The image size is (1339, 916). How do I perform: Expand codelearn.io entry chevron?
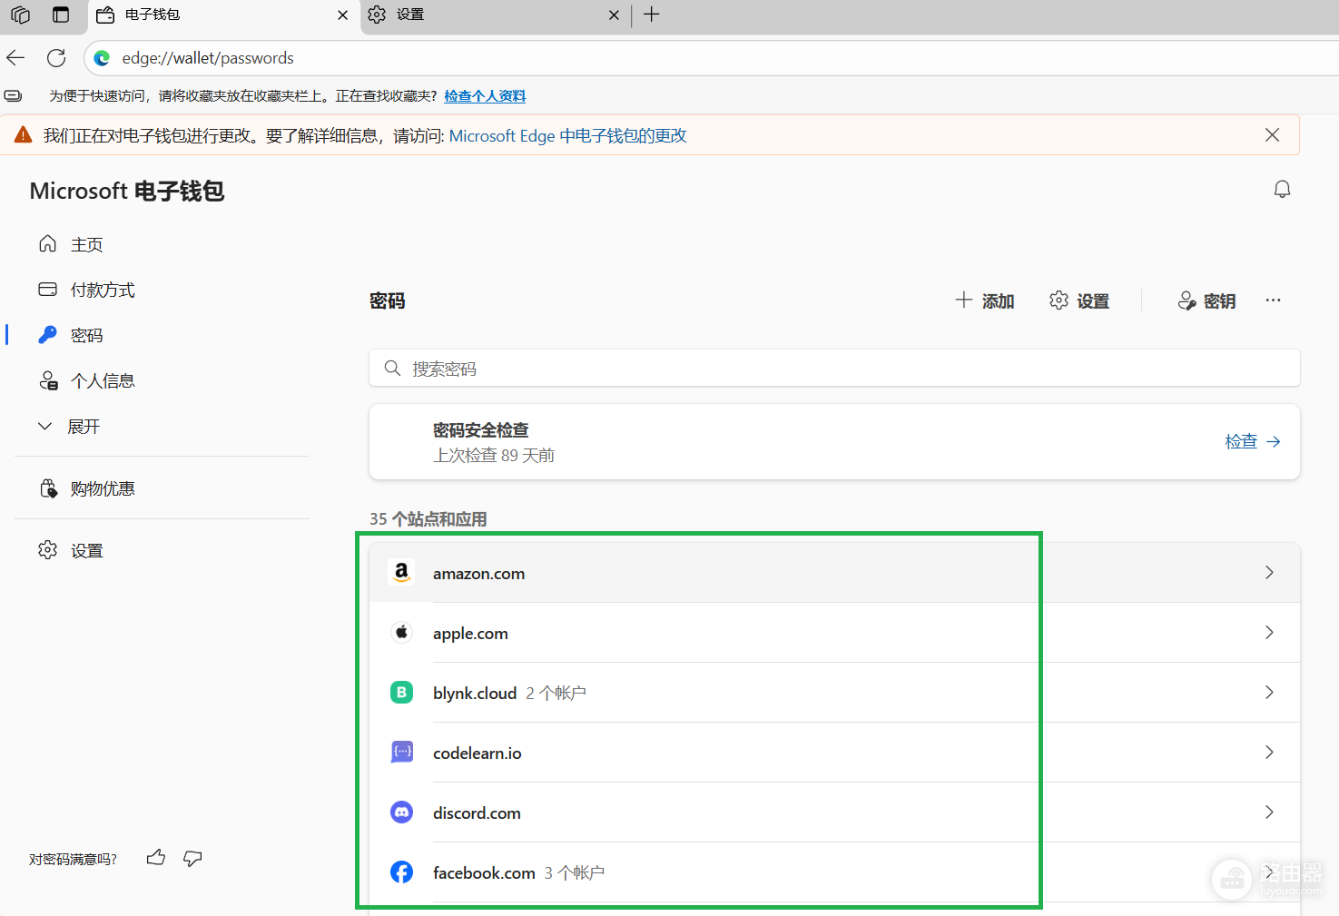[x=1269, y=752]
